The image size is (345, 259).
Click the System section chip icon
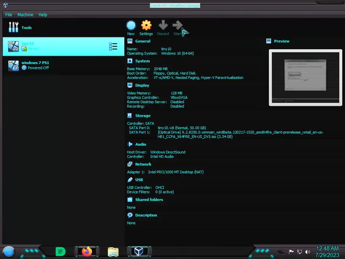(x=130, y=61)
